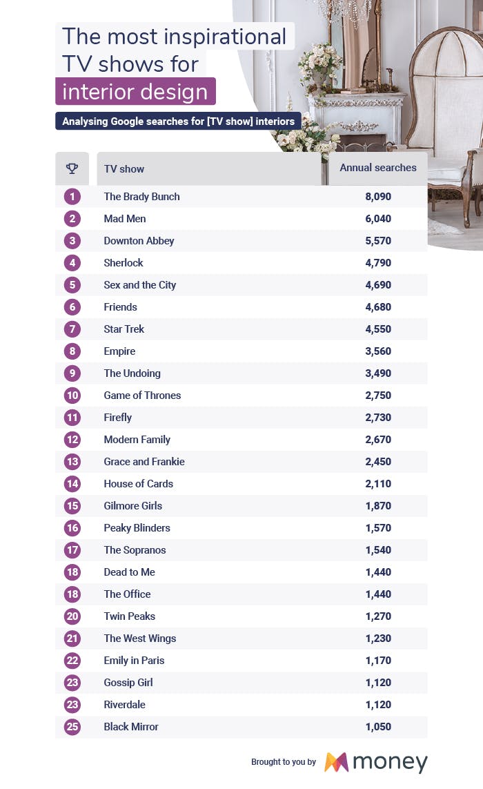This screenshot has width=483, height=789.
Task: Select the rank 25 badge beside Black Mirror
Action: tap(72, 727)
